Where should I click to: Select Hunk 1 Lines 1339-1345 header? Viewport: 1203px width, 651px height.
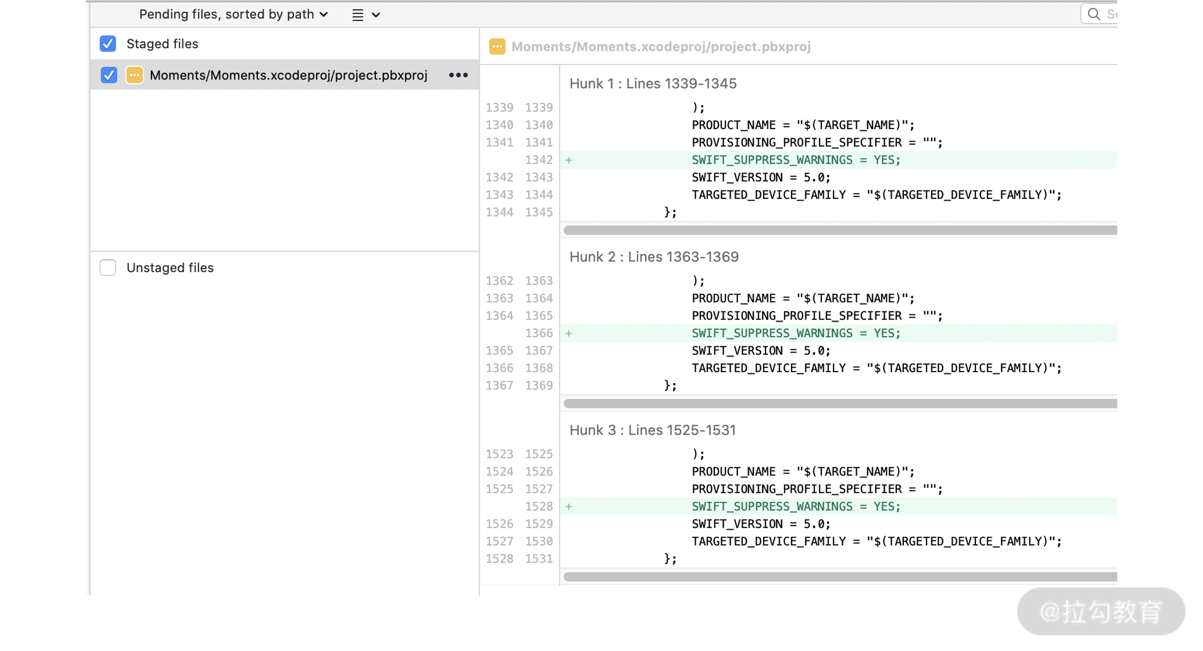coord(652,84)
